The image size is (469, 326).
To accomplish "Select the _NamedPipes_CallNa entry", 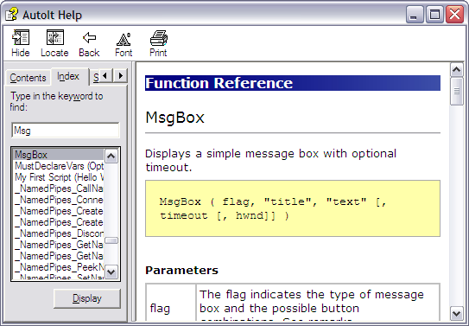I will [59, 189].
